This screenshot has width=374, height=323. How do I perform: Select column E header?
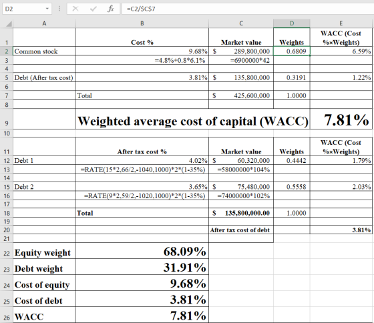[x=341, y=23]
